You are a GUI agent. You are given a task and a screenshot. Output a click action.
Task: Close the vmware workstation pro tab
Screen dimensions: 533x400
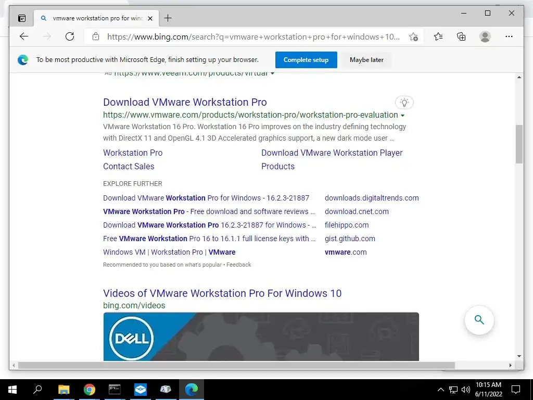coord(150,18)
